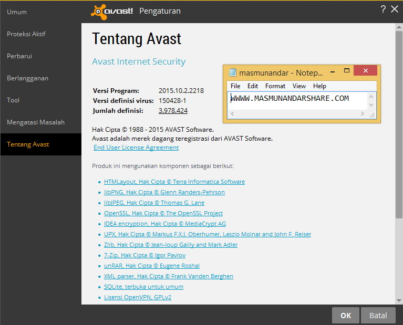Click the Notepad resize grip corner
This screenshot has height=325, width=403.
(x=372, y=114)
